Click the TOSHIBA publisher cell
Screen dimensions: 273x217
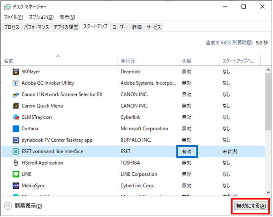coord(130,163)
